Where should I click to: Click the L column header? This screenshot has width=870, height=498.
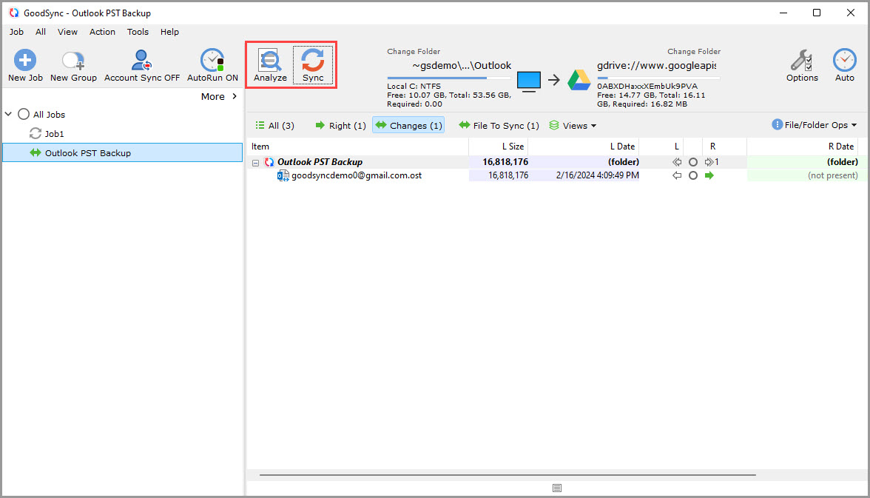point(676,147)
